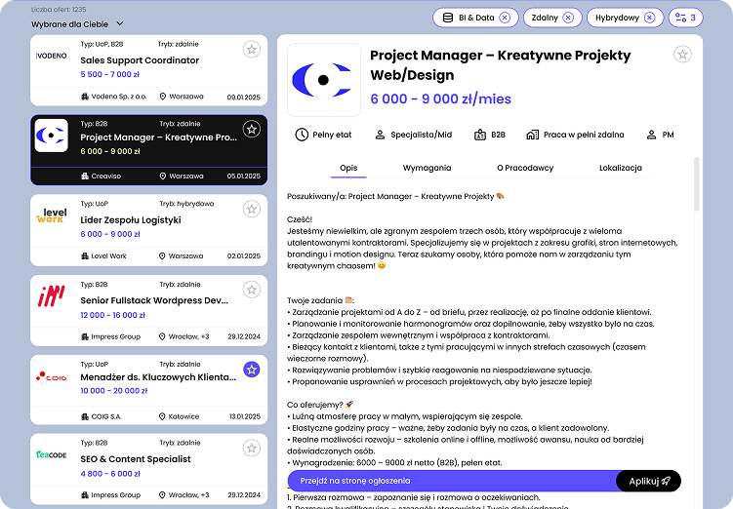733x509 pixels.
Task: Click the building icon beside Vodeno Sp. z o.o.
Action: (x=85, y=97)
